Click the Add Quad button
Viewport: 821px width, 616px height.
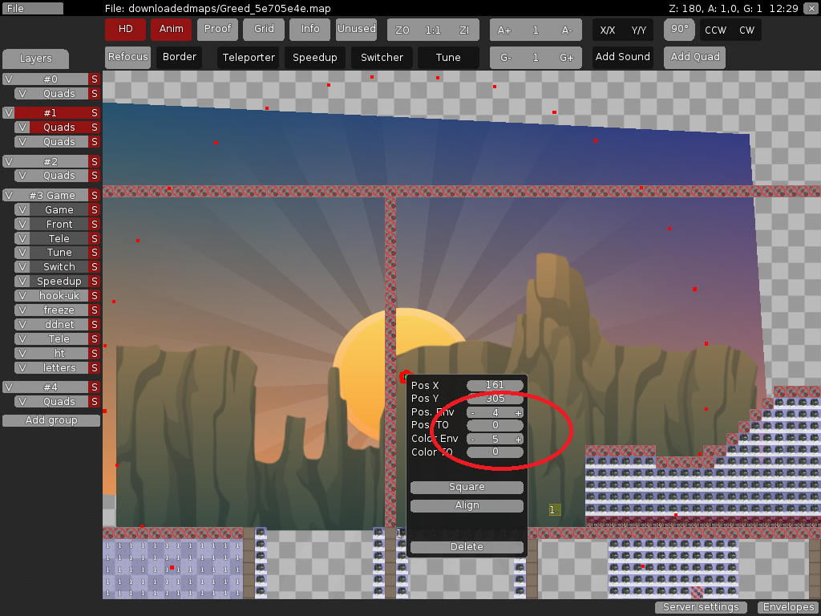click(695, 57)
